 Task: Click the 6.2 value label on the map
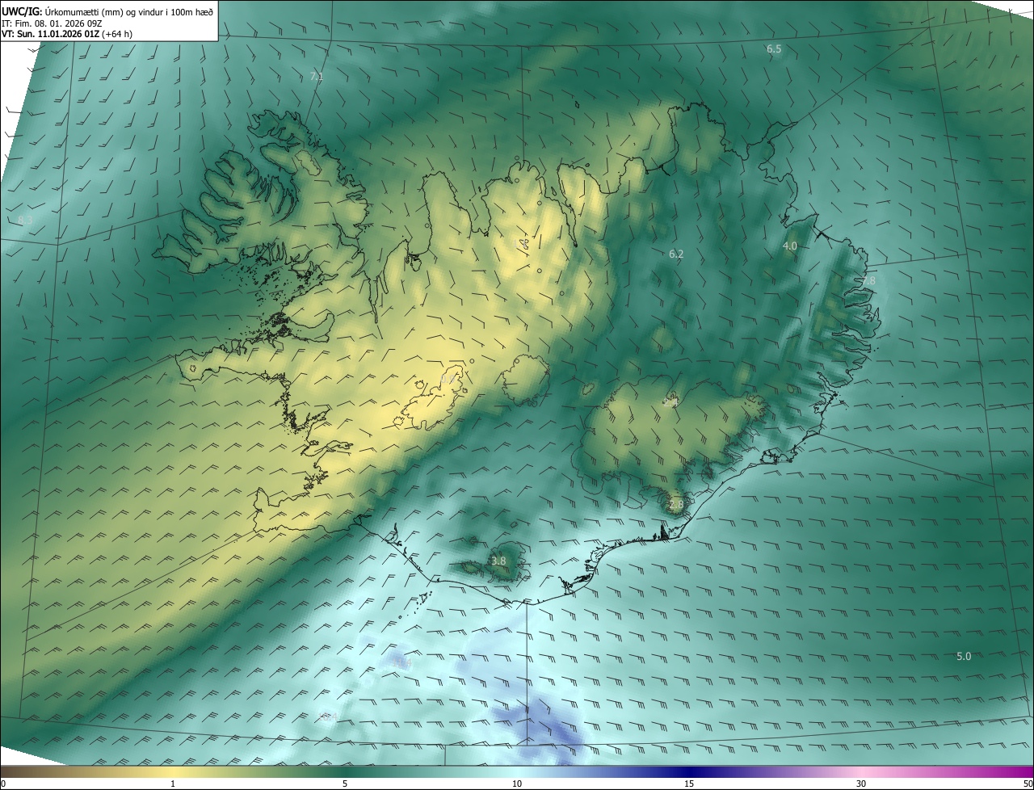tap(676, 254)
